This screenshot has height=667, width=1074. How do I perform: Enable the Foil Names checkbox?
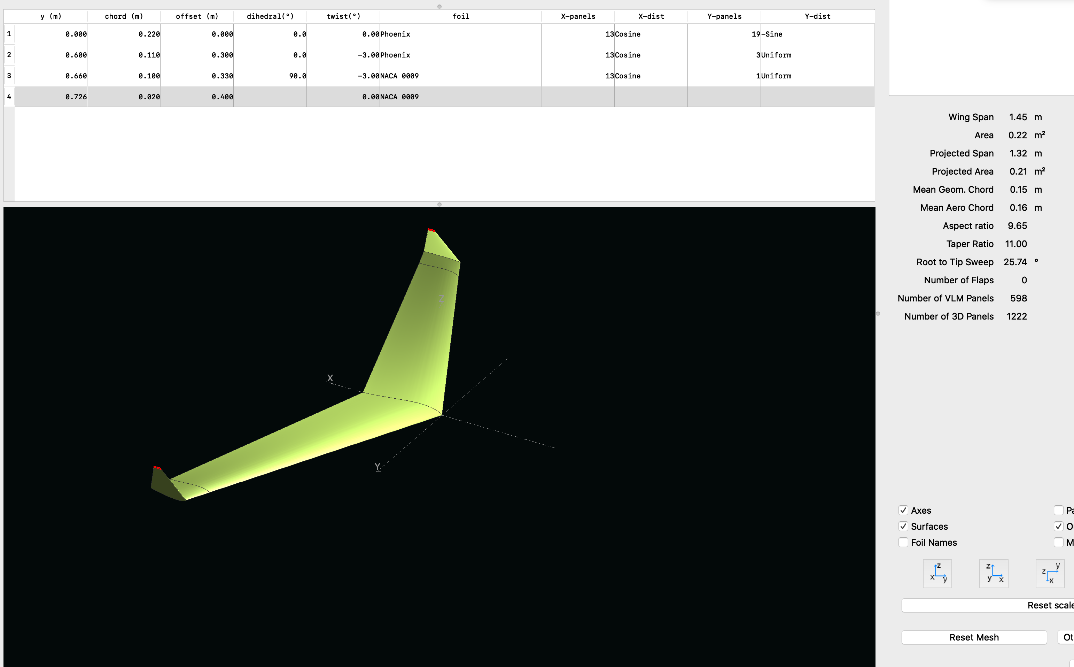[903, 543]
